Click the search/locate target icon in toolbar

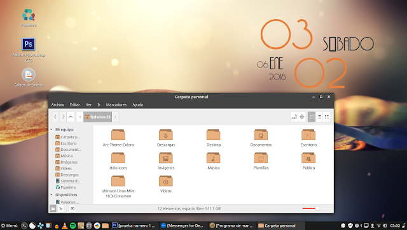point(302,117)
